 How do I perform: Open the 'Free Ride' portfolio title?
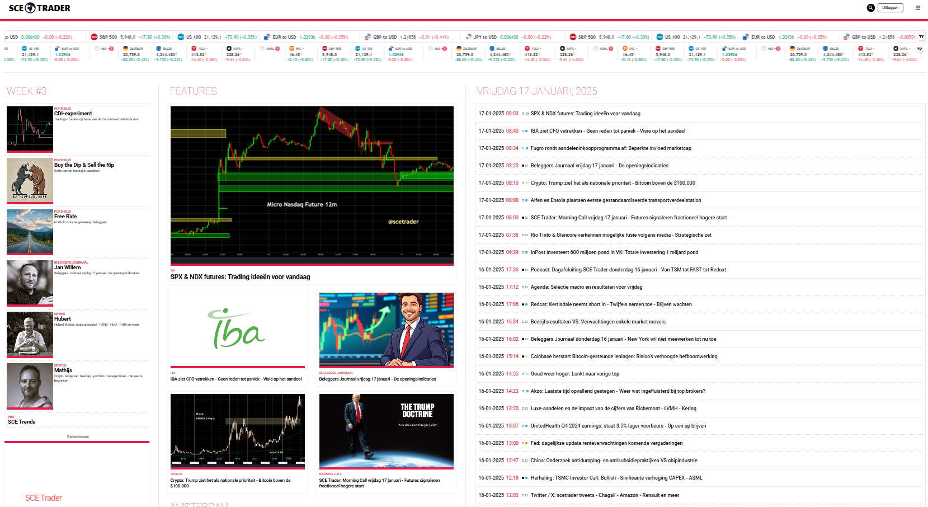point(65,217)
